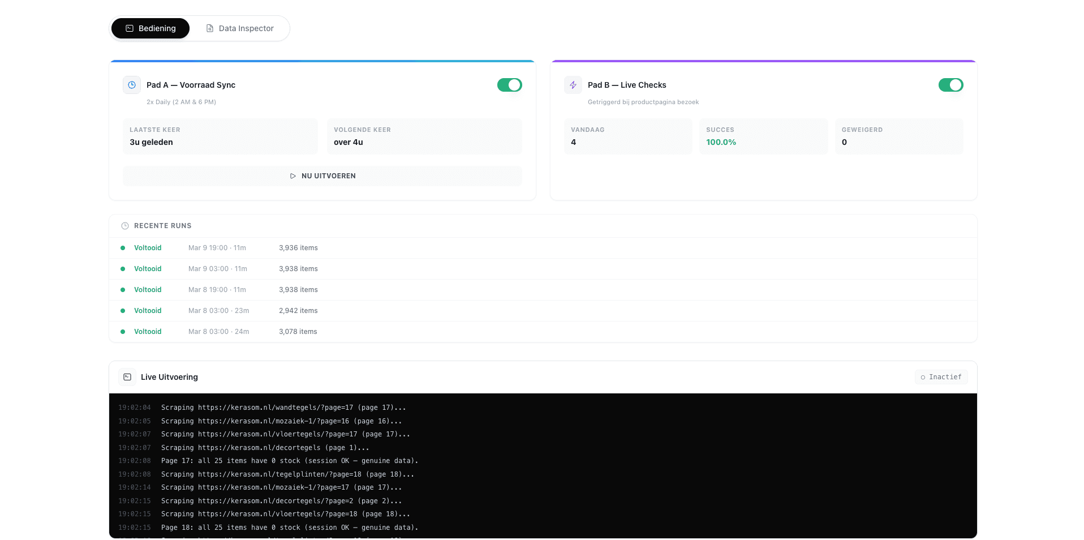1084x540 pixels.
Task: Disable the Pad A — Voorraad Sync toggle
Action: pos(509,85)
